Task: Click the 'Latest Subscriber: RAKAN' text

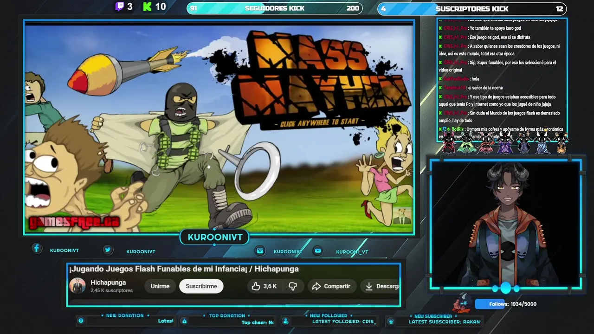Action: pyautogui.click(x=444, y=321)
